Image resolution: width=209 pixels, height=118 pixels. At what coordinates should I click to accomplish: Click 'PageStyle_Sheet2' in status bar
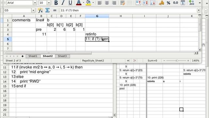[x=93, y=61]
